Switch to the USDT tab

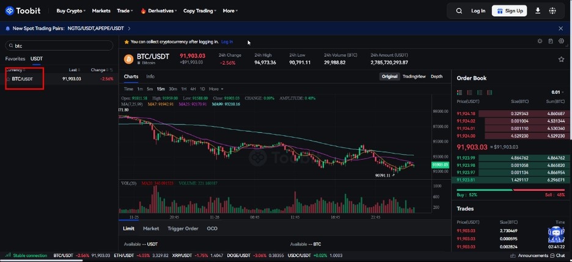[x=37, y=58]
